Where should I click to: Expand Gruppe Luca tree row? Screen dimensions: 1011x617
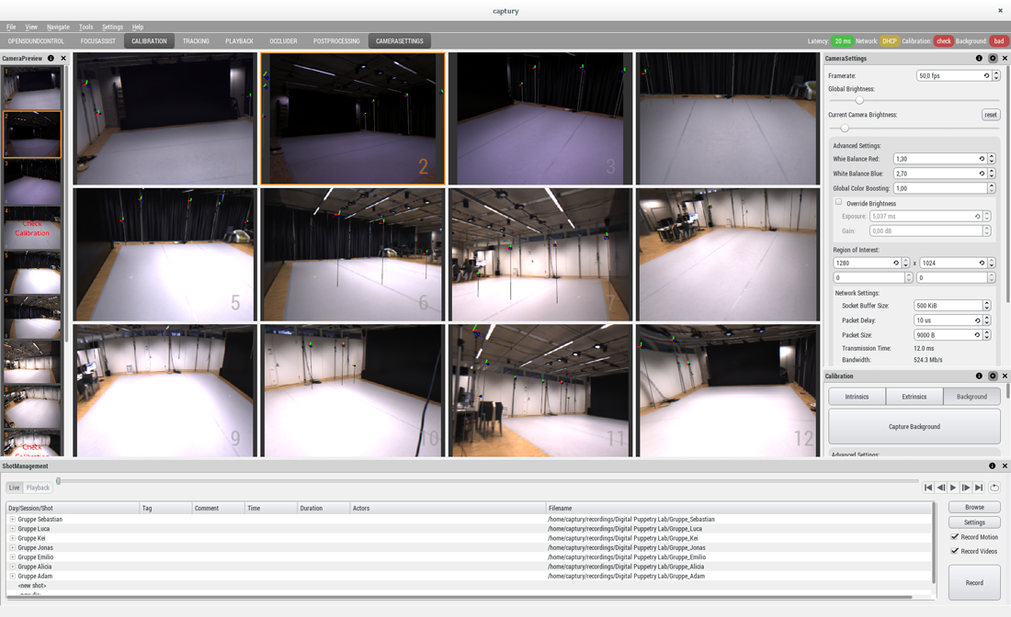[12, 529]
